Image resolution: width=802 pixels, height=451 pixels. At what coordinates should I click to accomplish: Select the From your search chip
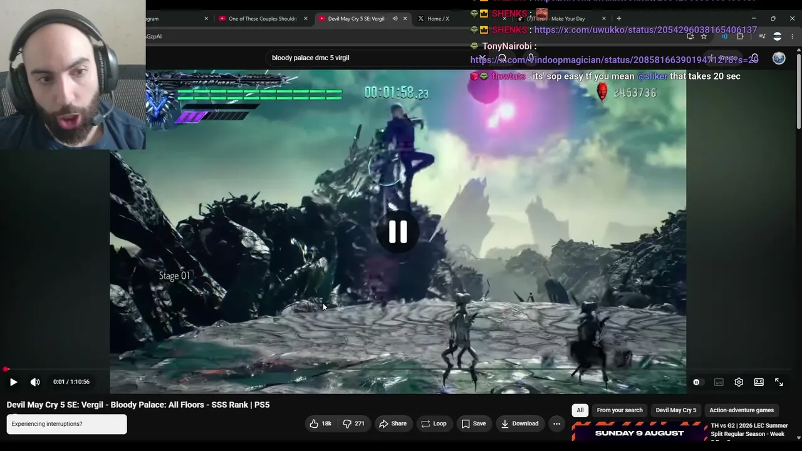[x=620, y=410]
